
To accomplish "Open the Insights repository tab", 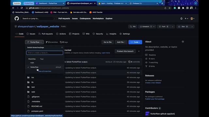I will [x=111, y=34].
